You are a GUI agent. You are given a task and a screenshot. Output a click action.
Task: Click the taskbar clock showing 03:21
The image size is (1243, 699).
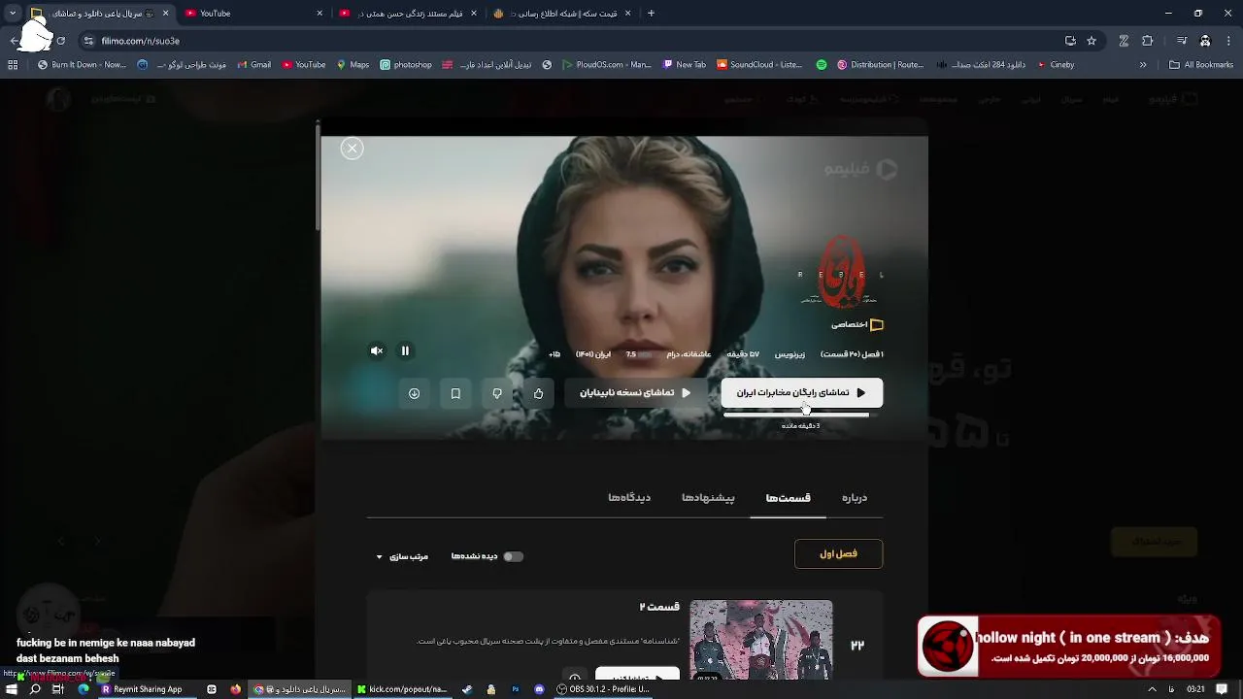click(x=1195, y=689)
